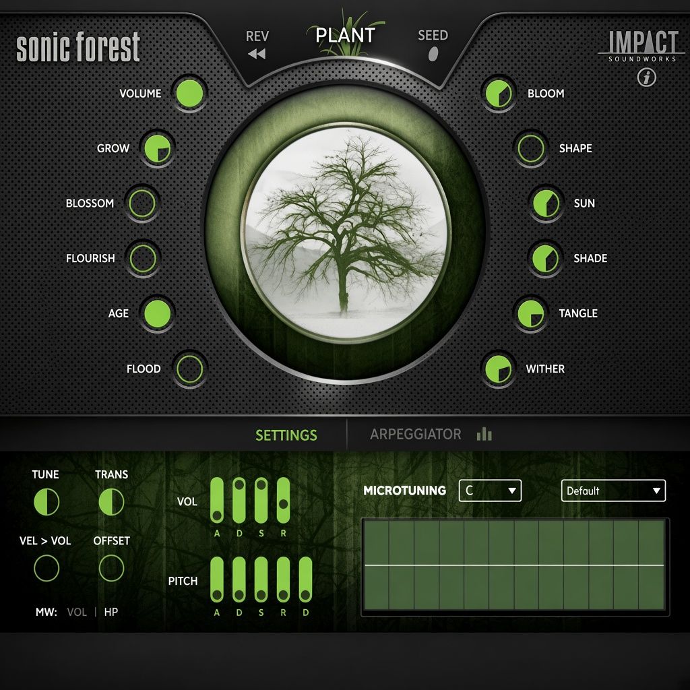Click the sonic forest logo
This screenshot has height=690, width=690.
78,46
